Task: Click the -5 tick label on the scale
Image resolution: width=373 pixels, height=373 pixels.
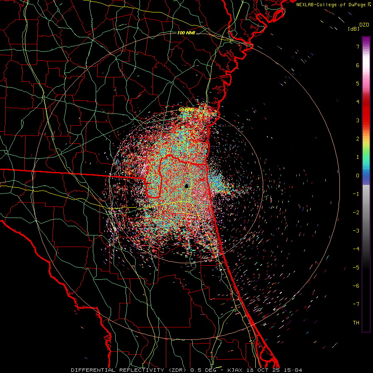Action: (x=356, y=268)
